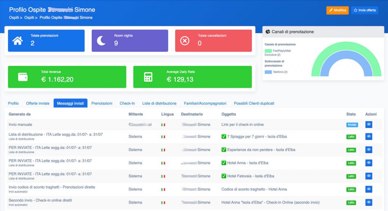The image size is (388, 211).
Task: Click the wallet icon in Total revenue card
Action: (x=23, y=77)
